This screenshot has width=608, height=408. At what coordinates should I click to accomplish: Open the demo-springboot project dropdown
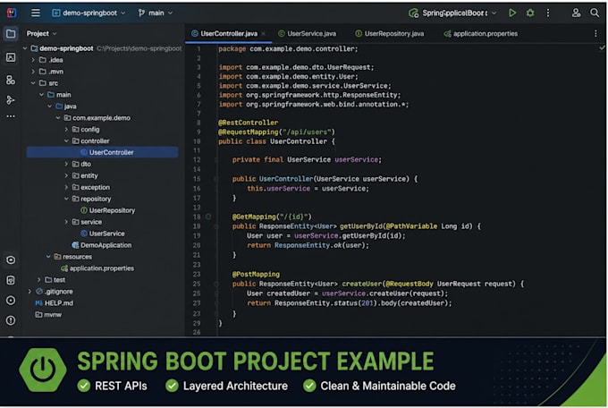coord(89,13)
